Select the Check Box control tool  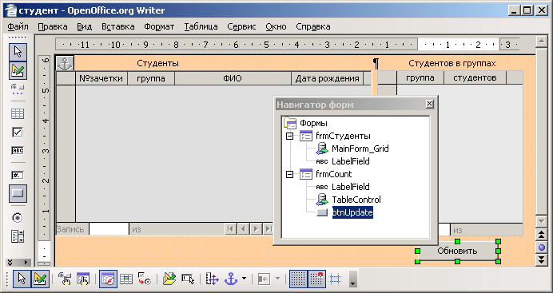(18, 133)
